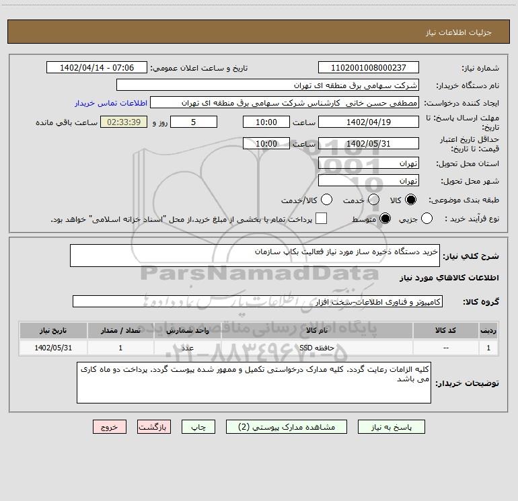Click the row number cell 1 in the ردیف column
The height and width of the screenshot is (501, 518).
(x=488, y=348)
